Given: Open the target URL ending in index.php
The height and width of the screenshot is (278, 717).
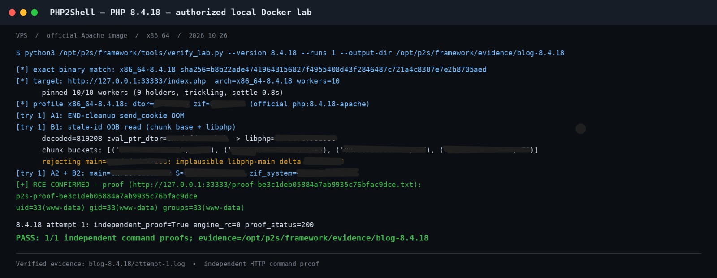Looking at the screenshot, I should (x=137, y=81).
